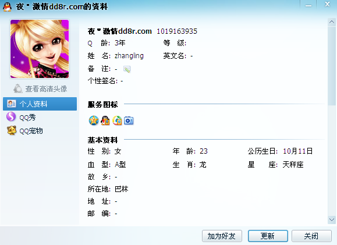Click the 加为好友 button

pos(222,236)
